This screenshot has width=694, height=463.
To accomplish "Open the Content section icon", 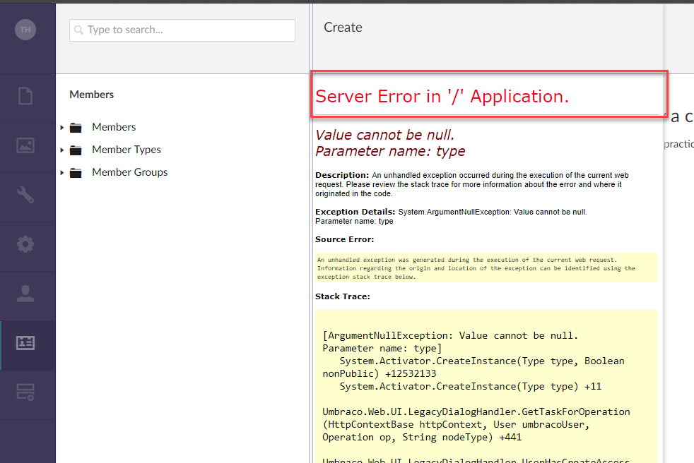I will click(25, 96).
